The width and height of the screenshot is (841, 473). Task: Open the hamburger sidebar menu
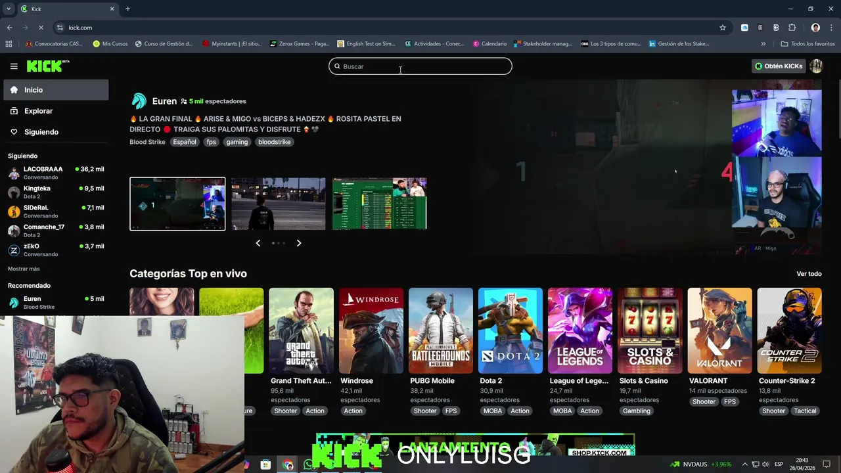14,66
